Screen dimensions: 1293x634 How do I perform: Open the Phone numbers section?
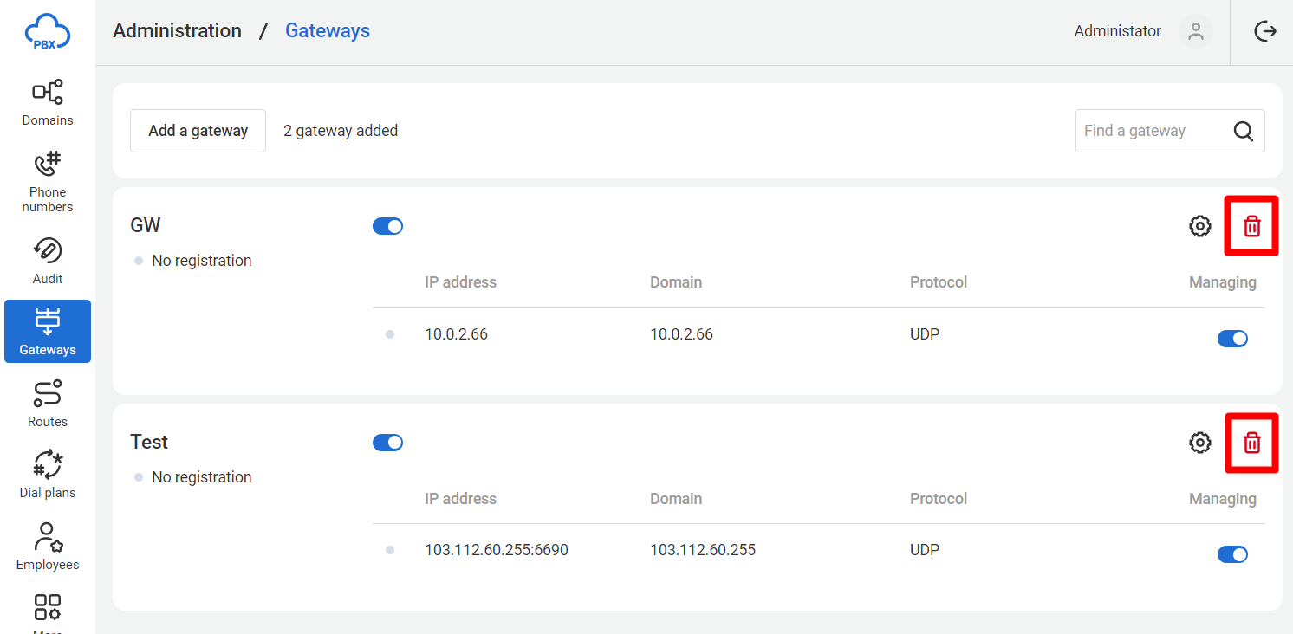click(x=48, y=181)
